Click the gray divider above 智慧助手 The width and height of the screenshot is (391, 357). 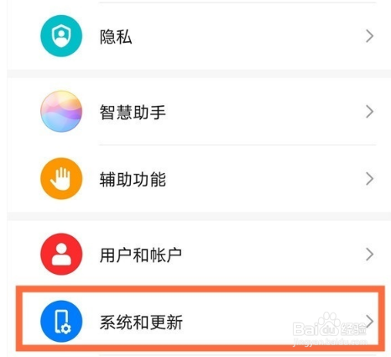[199, 74]
